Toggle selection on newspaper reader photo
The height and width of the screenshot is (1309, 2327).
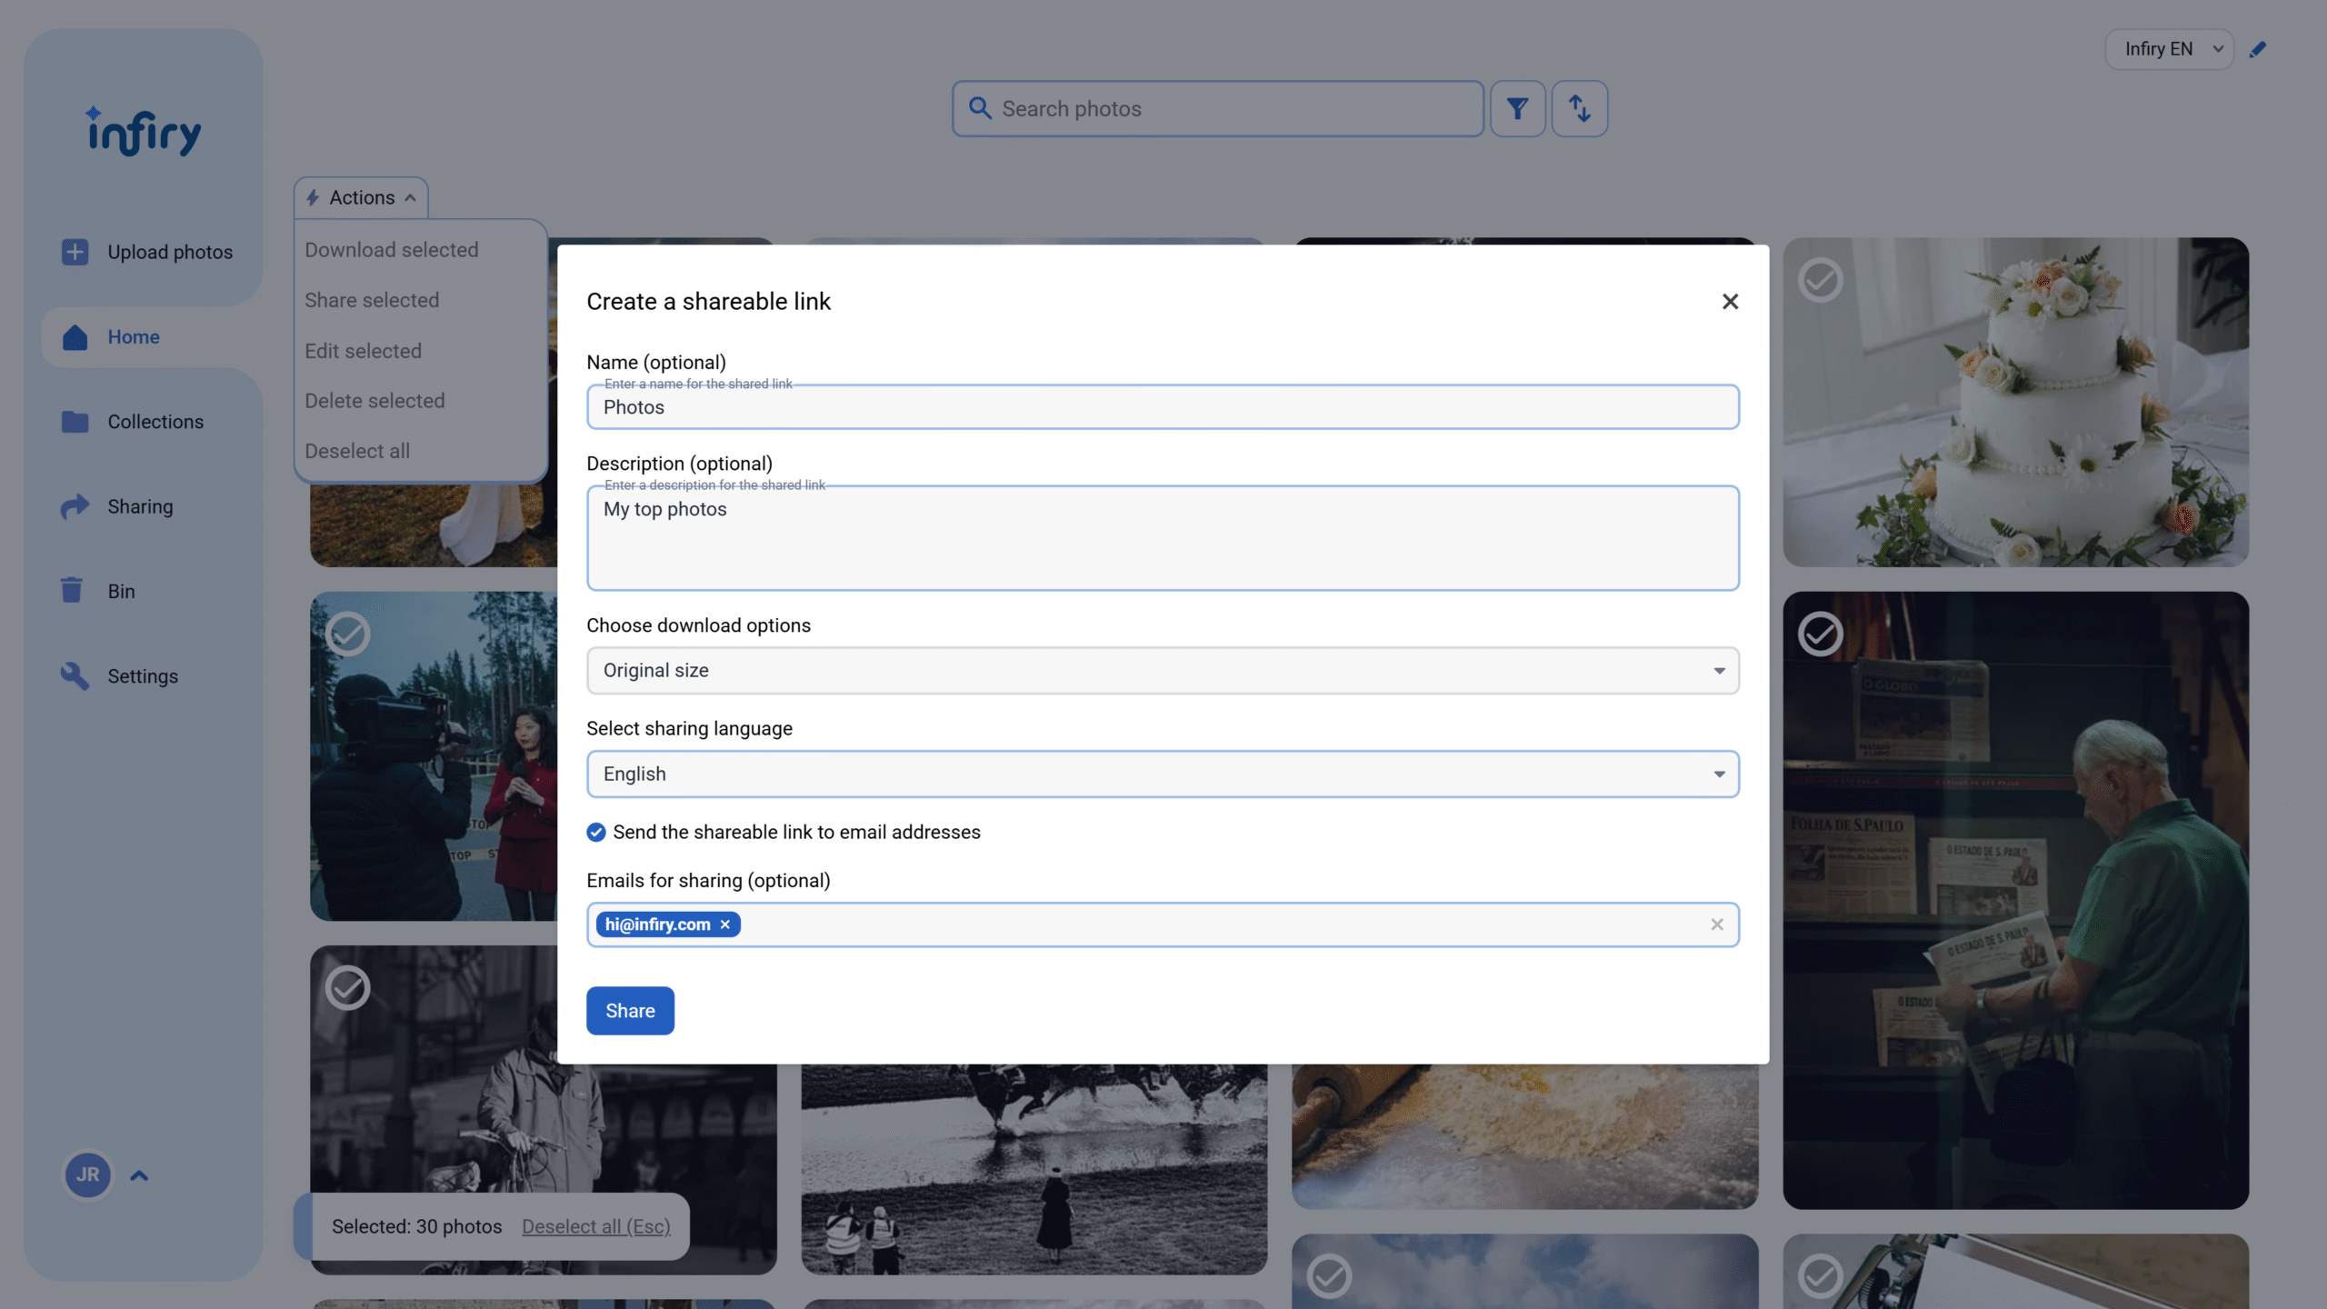coord(1820,634)
